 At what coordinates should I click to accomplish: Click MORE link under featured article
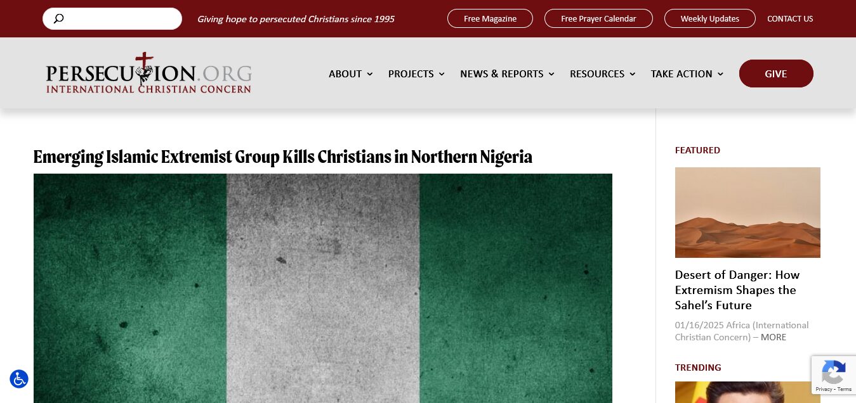(774, 337)
